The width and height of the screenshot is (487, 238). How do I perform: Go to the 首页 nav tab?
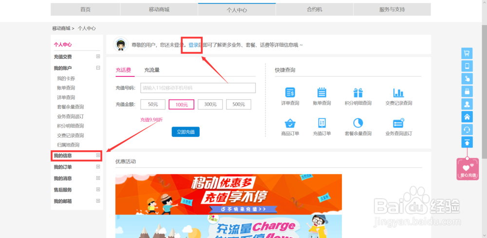(x=85, y=9)
